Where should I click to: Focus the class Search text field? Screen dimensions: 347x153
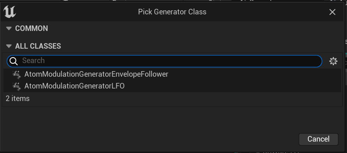point(164,61)
